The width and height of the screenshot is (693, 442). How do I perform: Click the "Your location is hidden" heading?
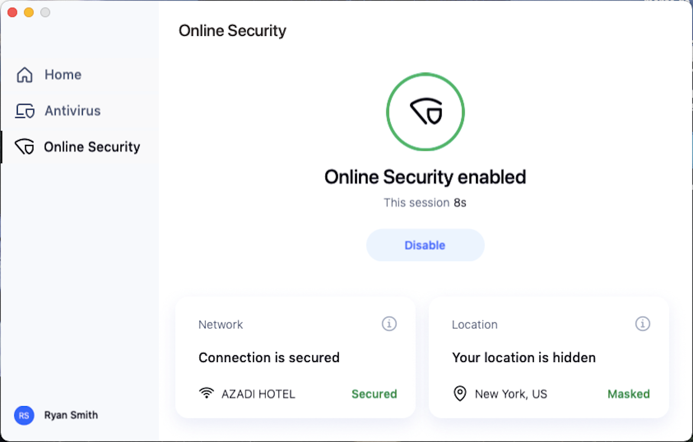[x=524, y=358]
